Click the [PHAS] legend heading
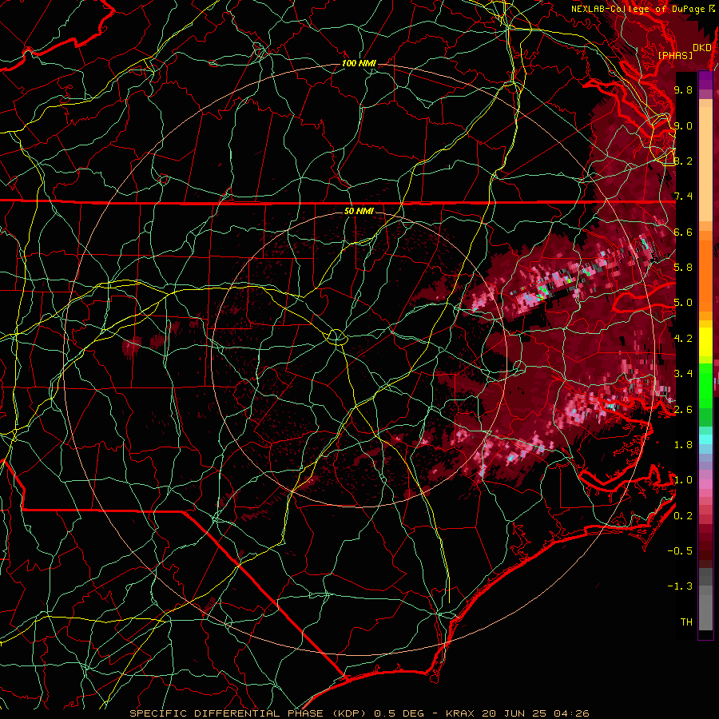Viewport: 719px width, 719px height. pos(675,55)
